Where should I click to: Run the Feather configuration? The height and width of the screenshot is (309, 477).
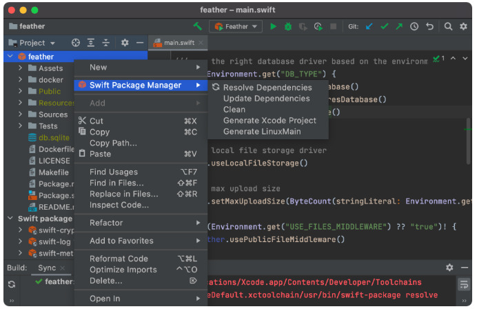(x=273, y=26)
